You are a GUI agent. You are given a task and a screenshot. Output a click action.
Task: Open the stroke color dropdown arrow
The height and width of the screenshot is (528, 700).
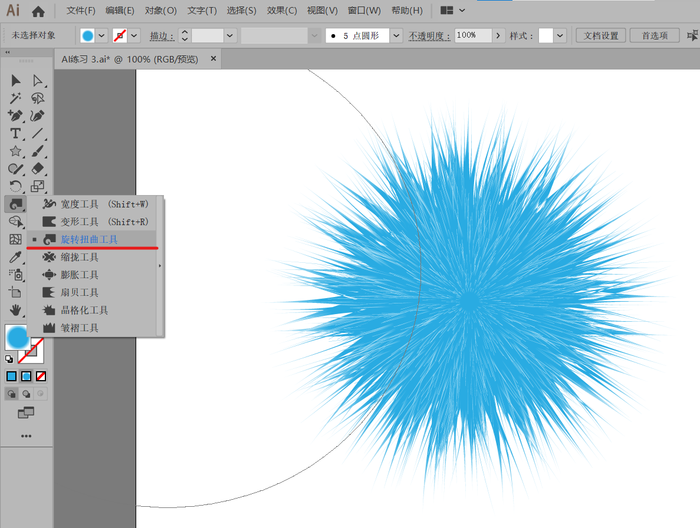pyautogui.click(x=134, y=36)
